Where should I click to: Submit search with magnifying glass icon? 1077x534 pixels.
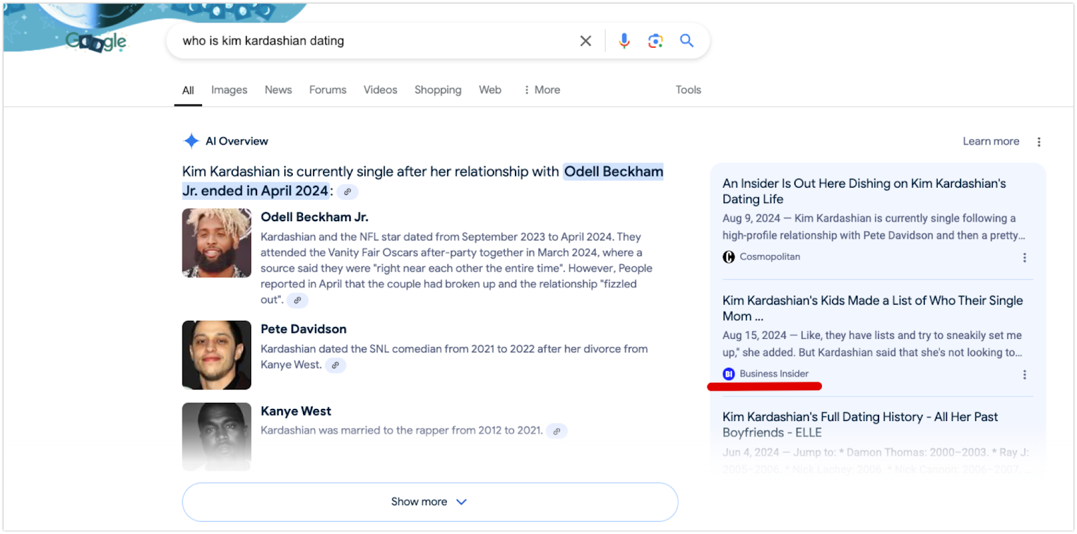(x=687, y=40)
